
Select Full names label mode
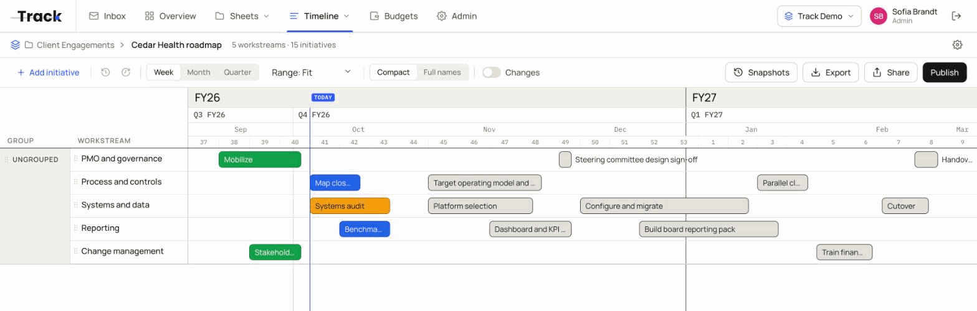click(x=442, y=72)
